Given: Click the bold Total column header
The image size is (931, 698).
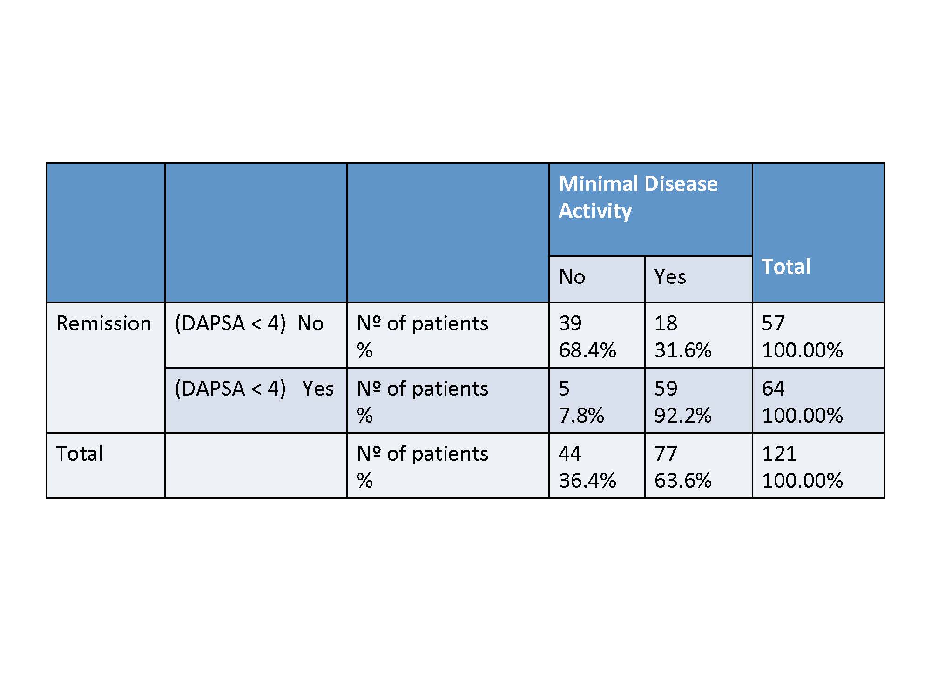Looking at the screenshot, I should 786,267.
